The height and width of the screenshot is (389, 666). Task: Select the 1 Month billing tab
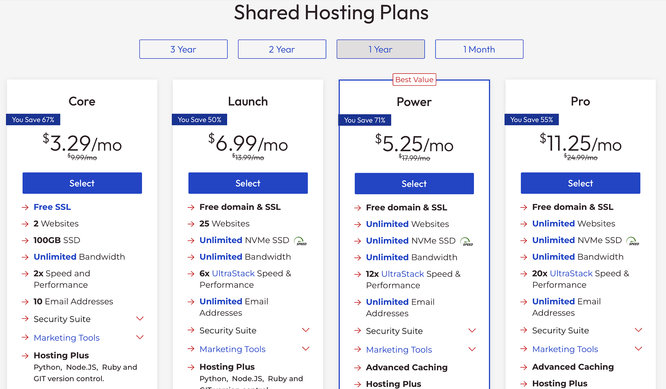click(x=479, y=48)
